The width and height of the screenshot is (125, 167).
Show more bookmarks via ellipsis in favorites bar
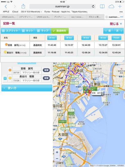tap(121, 12)
